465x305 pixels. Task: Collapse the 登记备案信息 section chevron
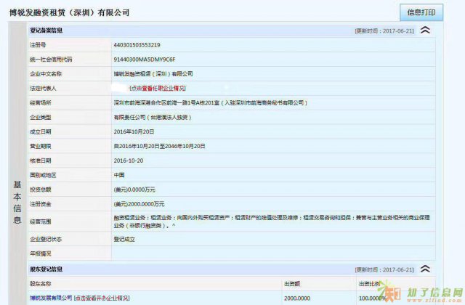point(425,30)
